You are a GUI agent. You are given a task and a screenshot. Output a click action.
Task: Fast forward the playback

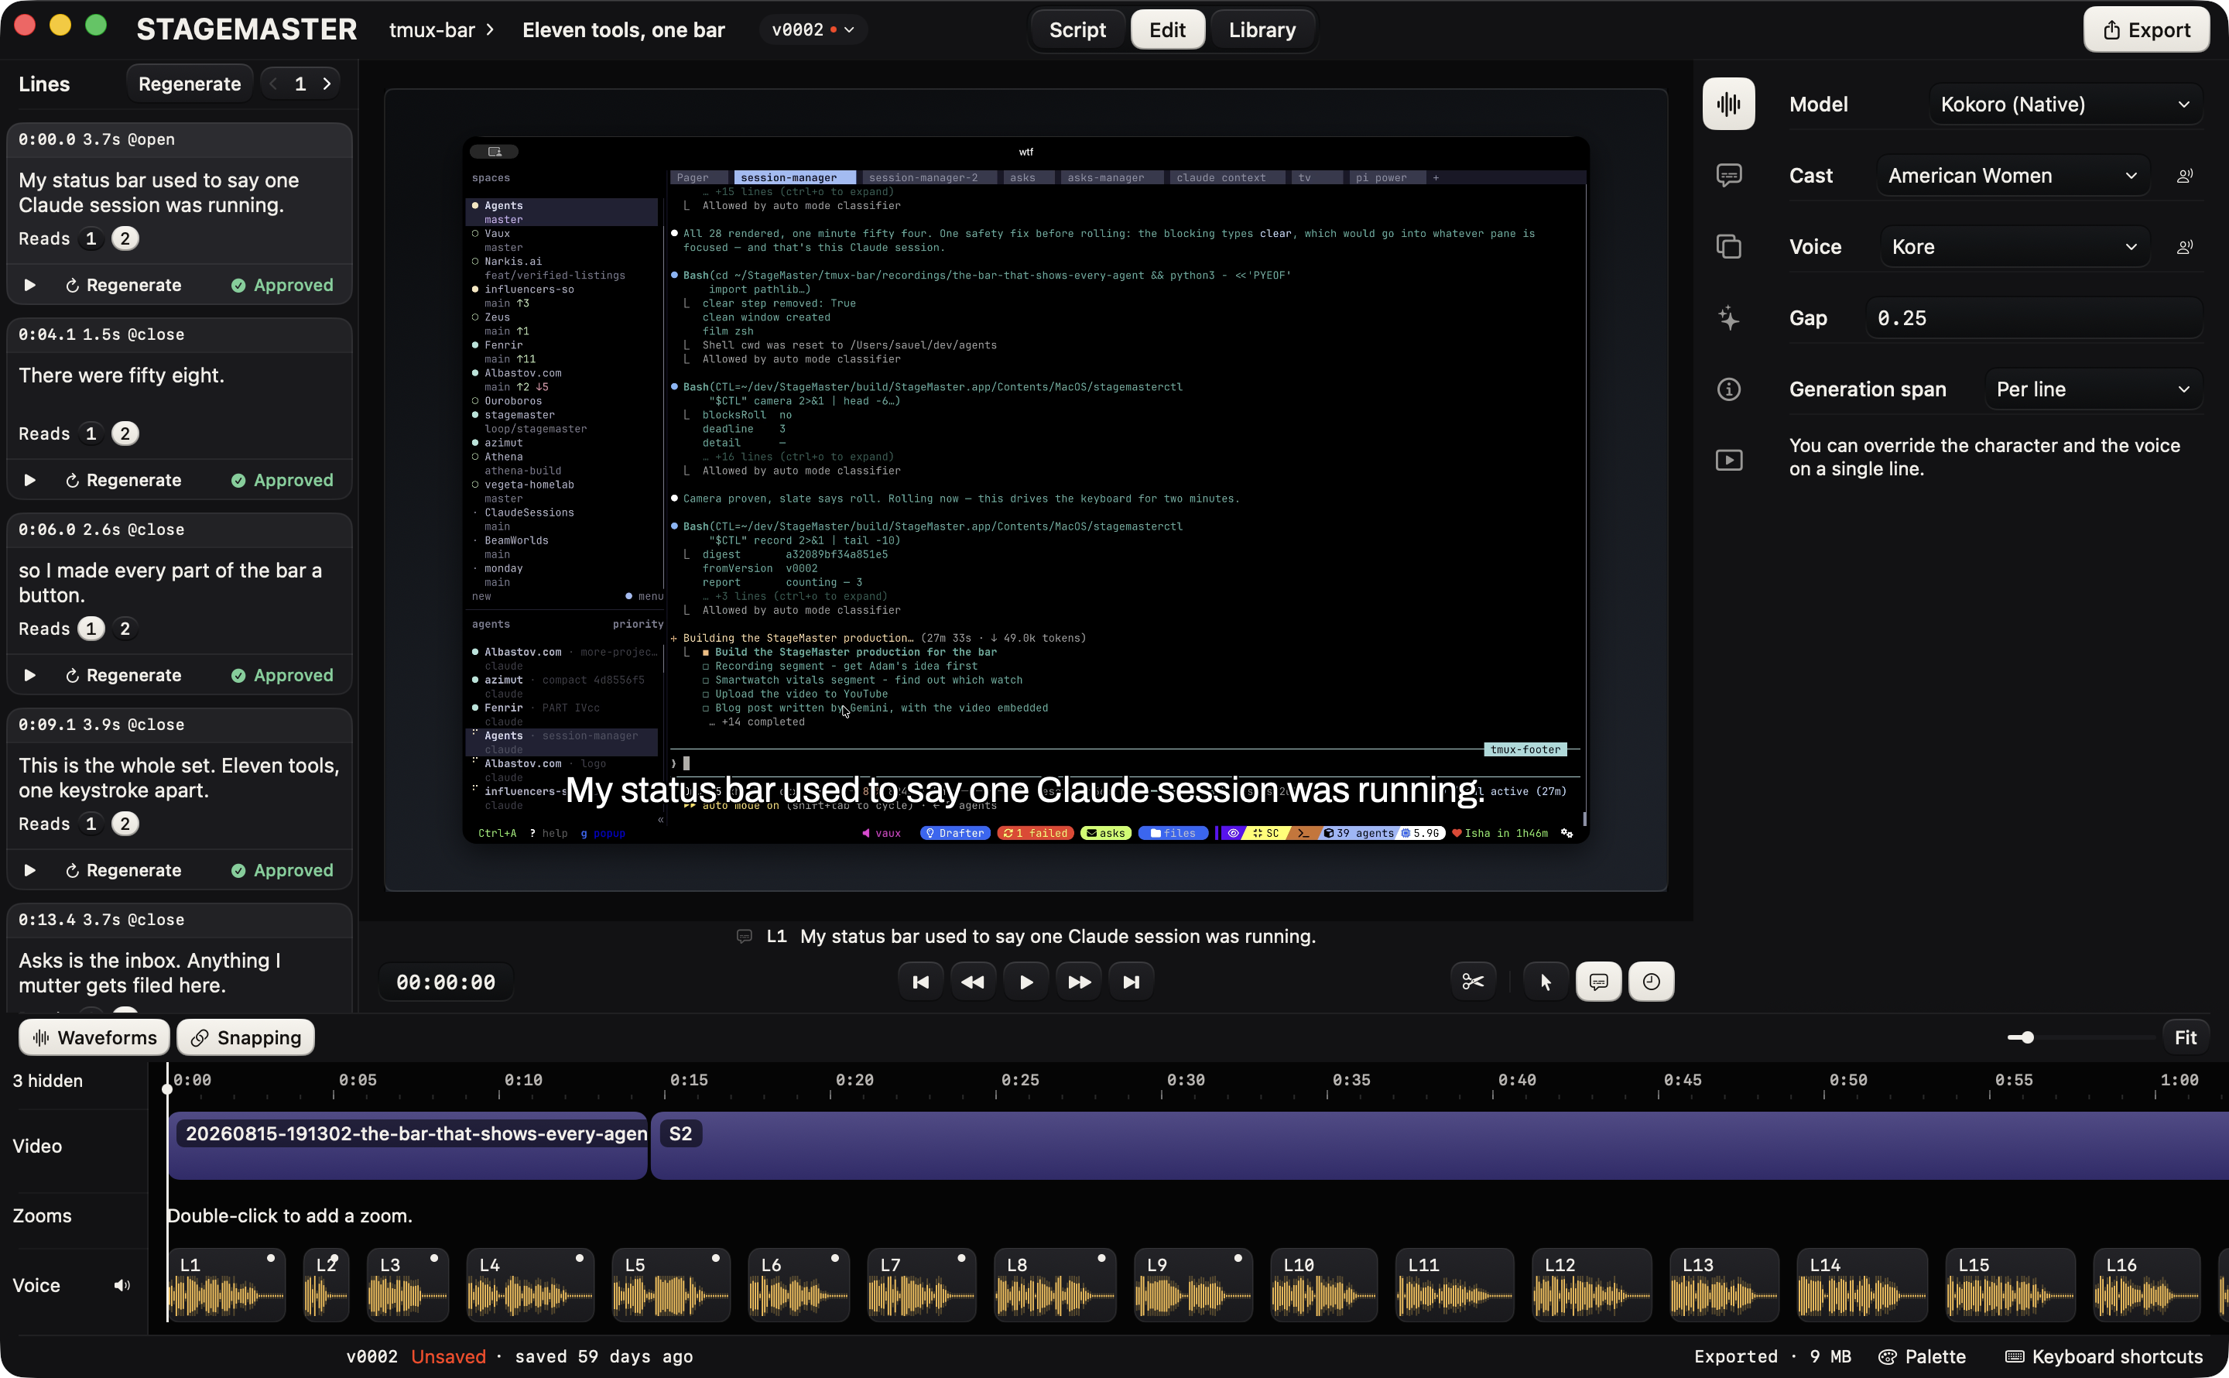pyautogui.click(x=1079, y=982)
